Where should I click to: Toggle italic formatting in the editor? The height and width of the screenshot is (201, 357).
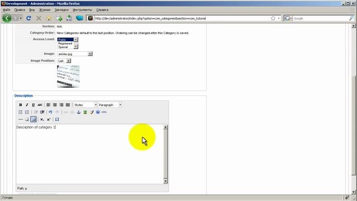point(27,105)
